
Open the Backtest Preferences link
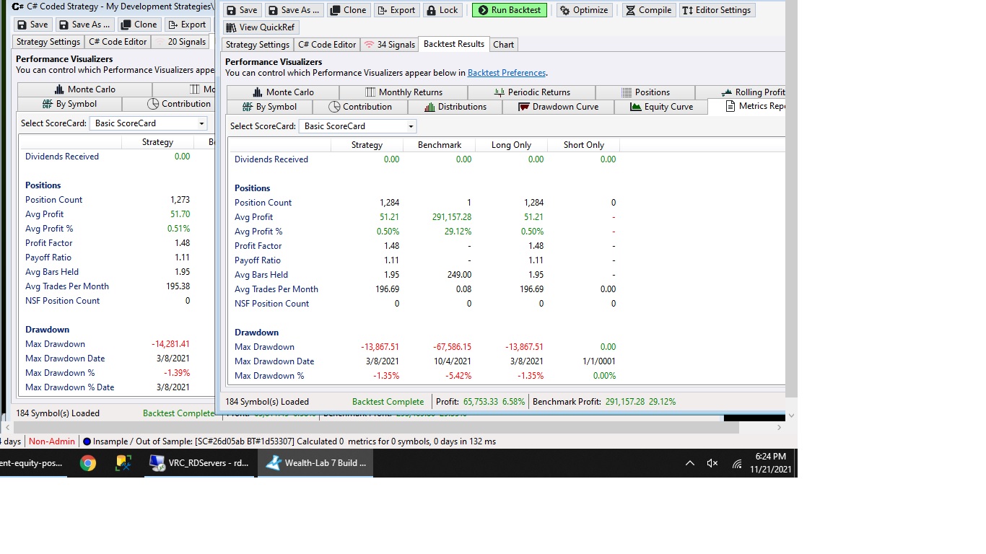pos(506,73)
